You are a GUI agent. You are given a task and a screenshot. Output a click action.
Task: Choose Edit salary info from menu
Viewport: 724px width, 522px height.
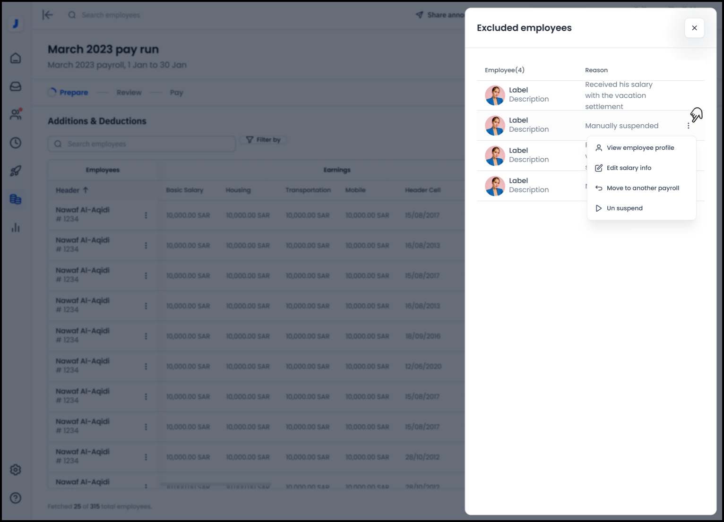(629, 168)
